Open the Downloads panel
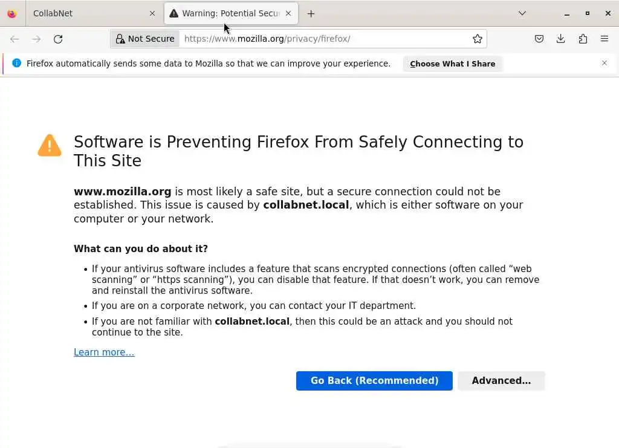 (561, 39)
